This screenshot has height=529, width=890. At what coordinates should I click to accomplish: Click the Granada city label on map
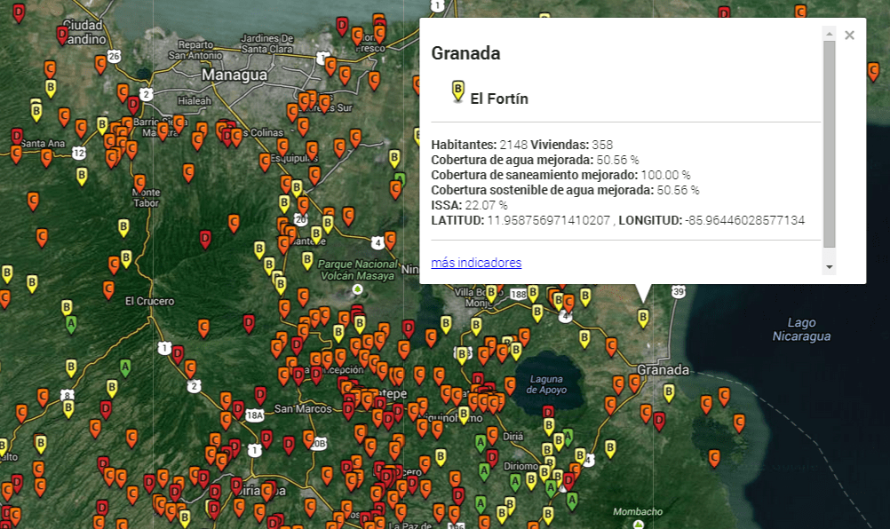point(663,369)
